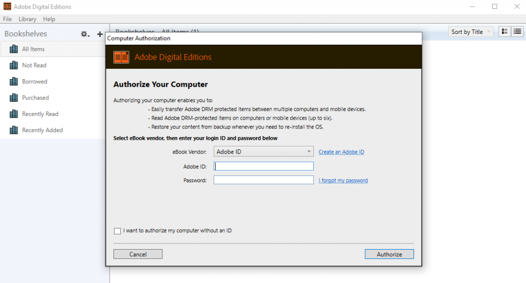526x283 pixels.
Task: Check authorize computer without an ID
Action: pyautogui.click(x=117, y=231)
